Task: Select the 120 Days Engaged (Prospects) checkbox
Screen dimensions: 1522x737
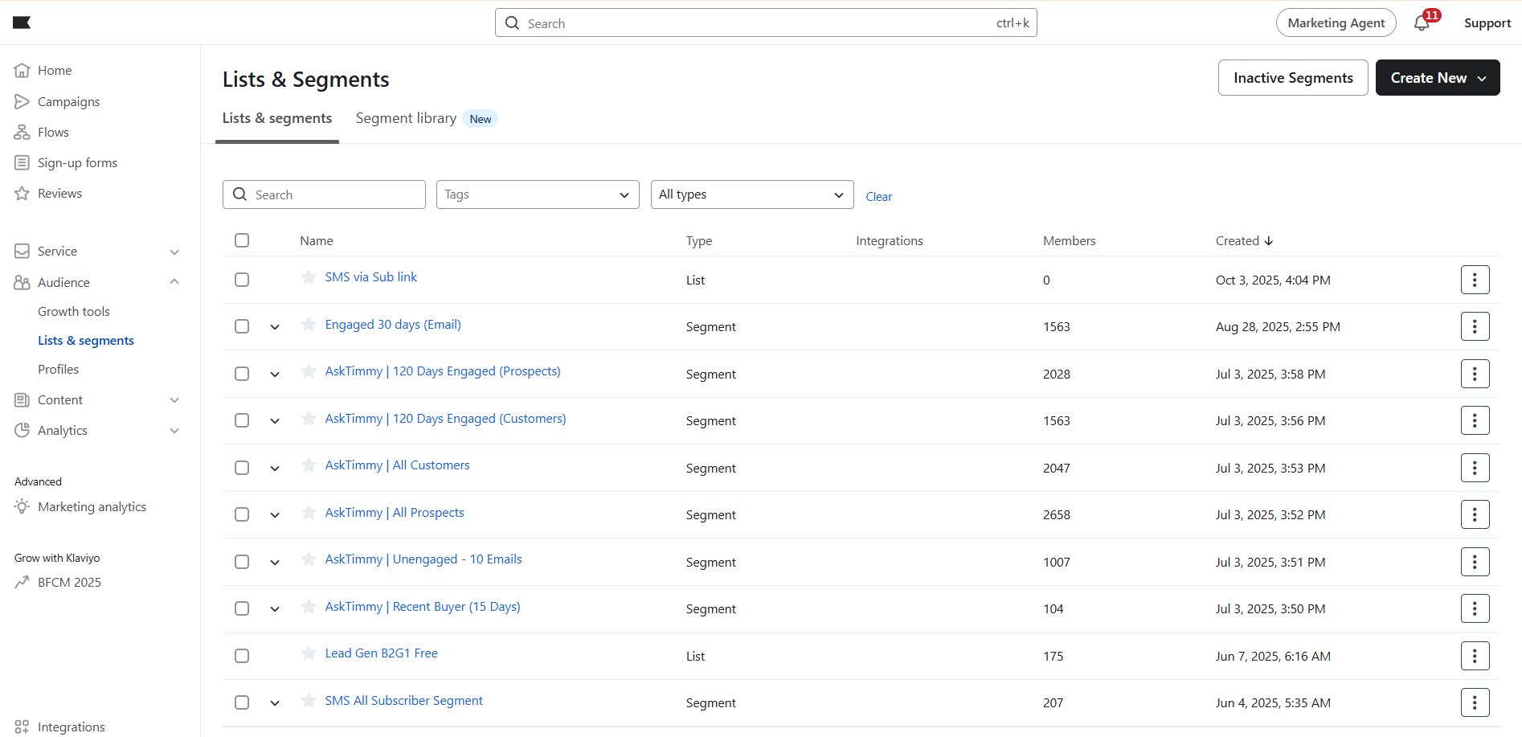Action: [x=242, y=374]
